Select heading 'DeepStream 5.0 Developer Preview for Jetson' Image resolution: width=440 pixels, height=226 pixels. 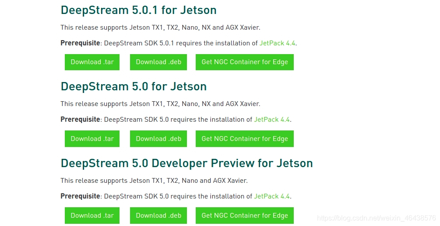[187, 163]
